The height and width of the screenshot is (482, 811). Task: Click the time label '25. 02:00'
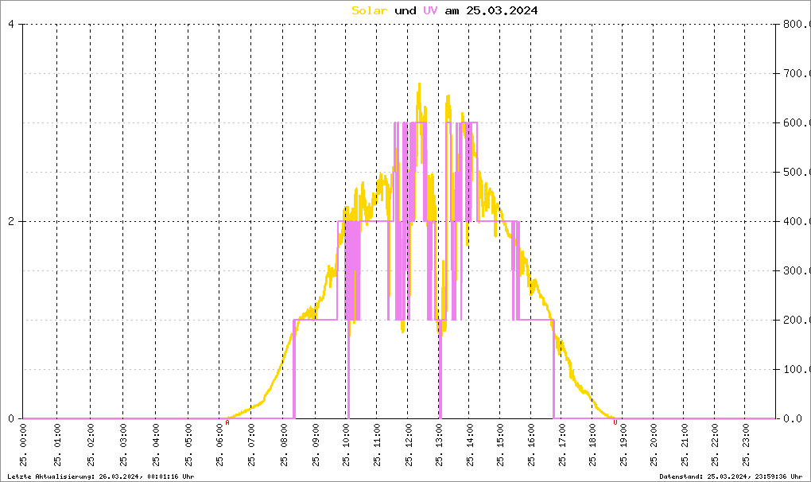pyautogui.click(x=91, y=445)
